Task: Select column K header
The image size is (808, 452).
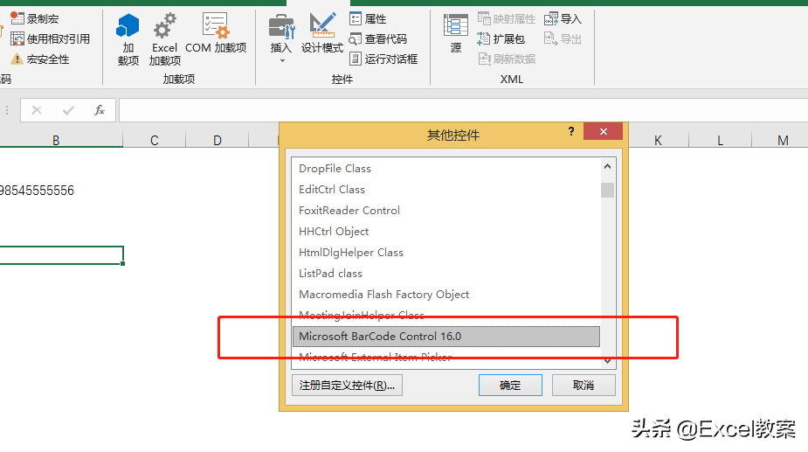Action: (658, 141)
